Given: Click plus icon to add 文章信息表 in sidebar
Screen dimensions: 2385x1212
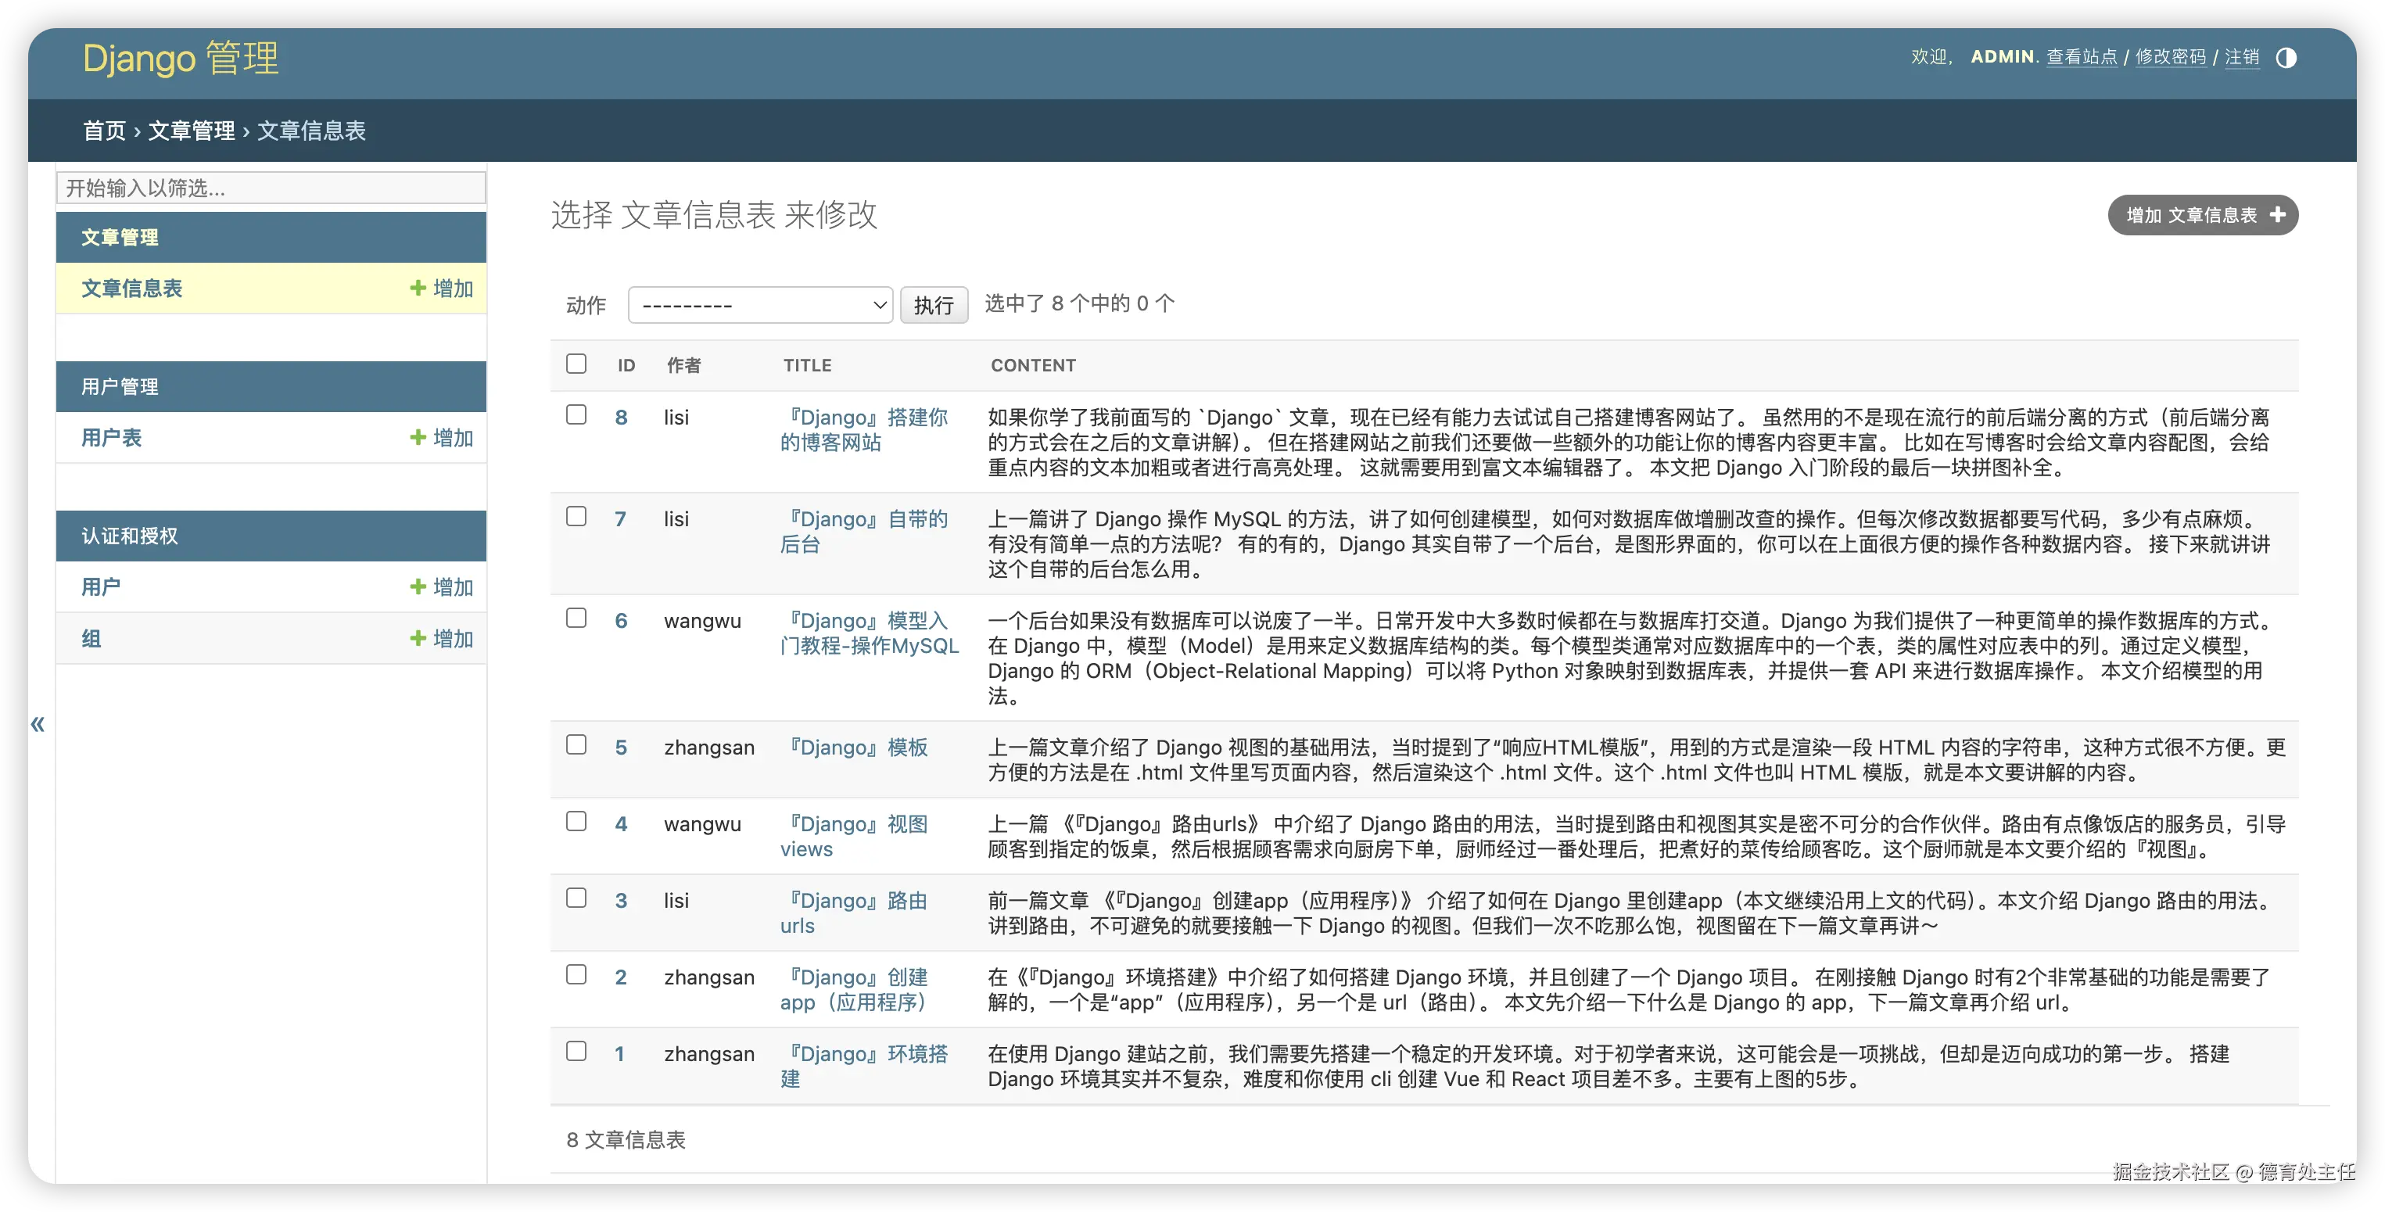Looking at the screenshot, I should coord(418,288).
